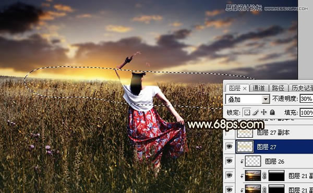Hide the 图层 27 layer
This screenshot has width=313, height=193.
(x=229, y=147)
